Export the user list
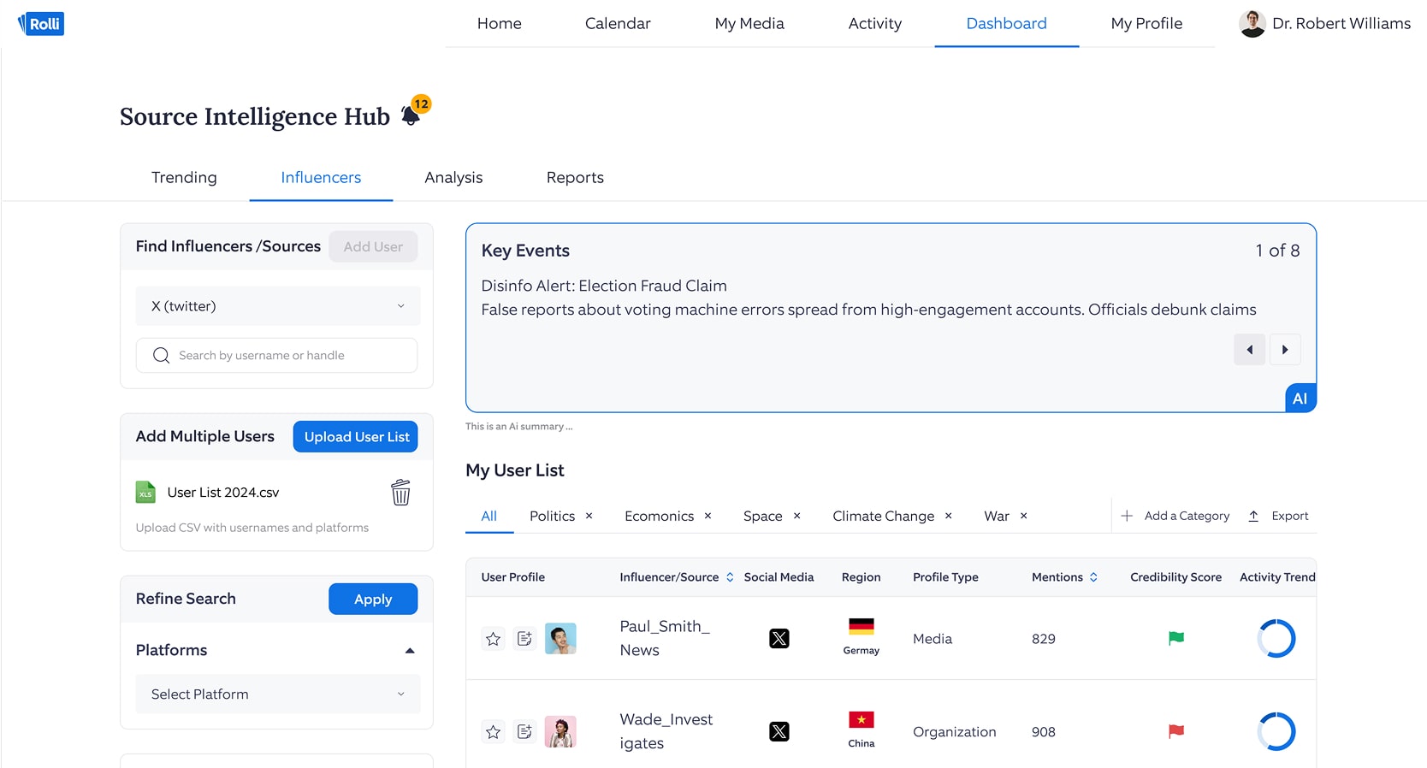The width and height of the screenshot is (1427, 768). (x=1279, y=516)
